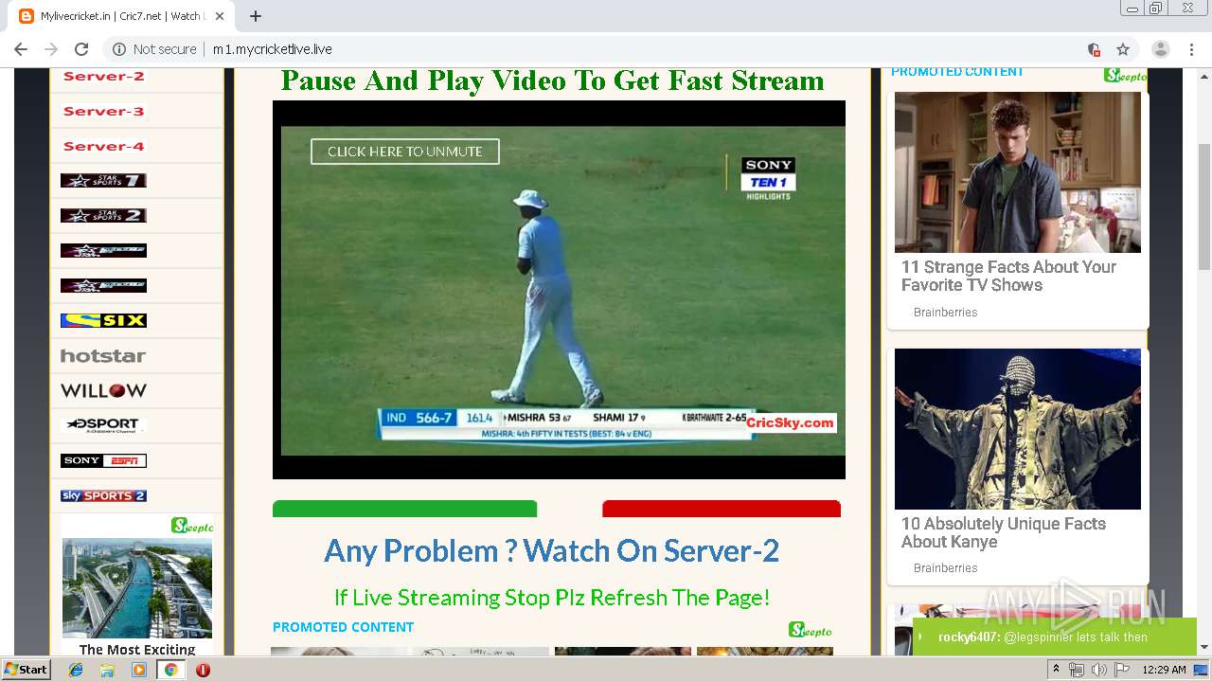
Task: Go forward in browser history
Action: (51, 49)
